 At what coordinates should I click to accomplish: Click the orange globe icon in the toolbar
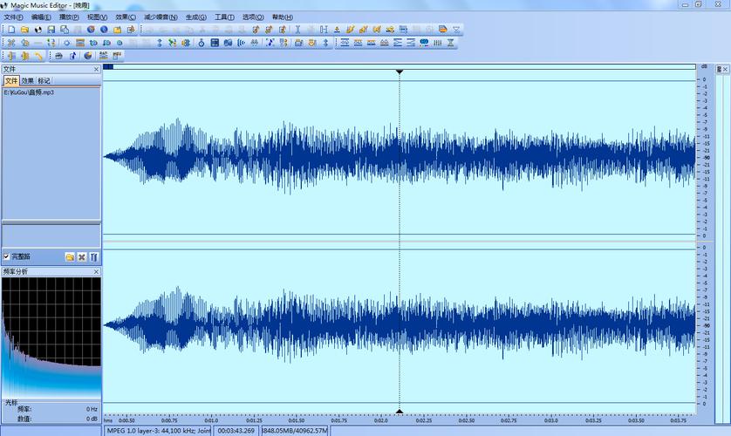pyautogui.click(x=91, y=30)
